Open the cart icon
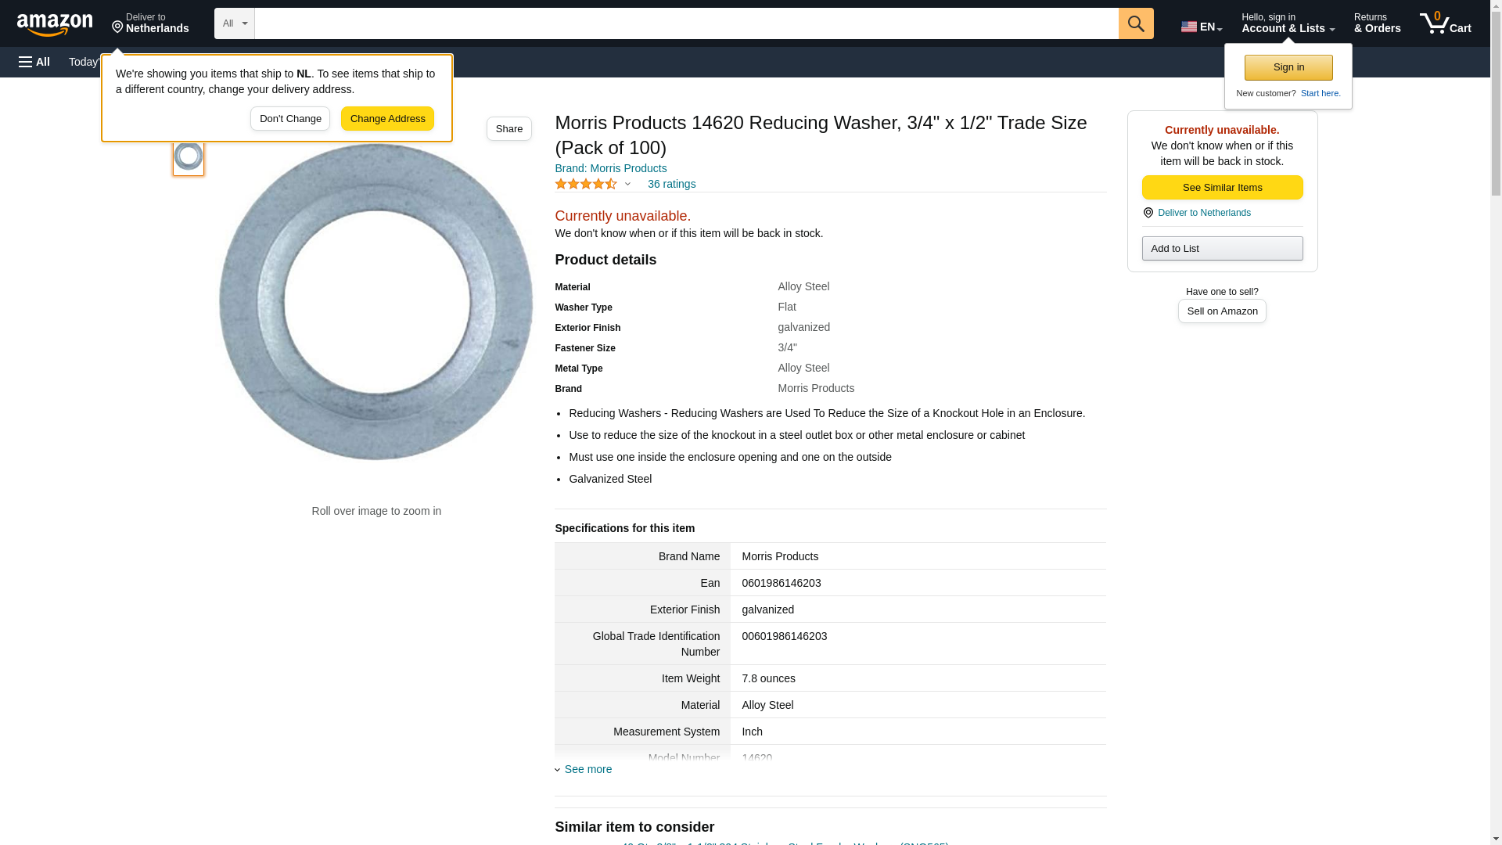 coord(1445,23)
